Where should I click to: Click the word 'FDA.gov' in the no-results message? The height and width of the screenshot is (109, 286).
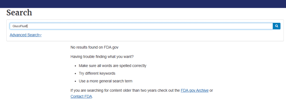(x=111, y=48)
